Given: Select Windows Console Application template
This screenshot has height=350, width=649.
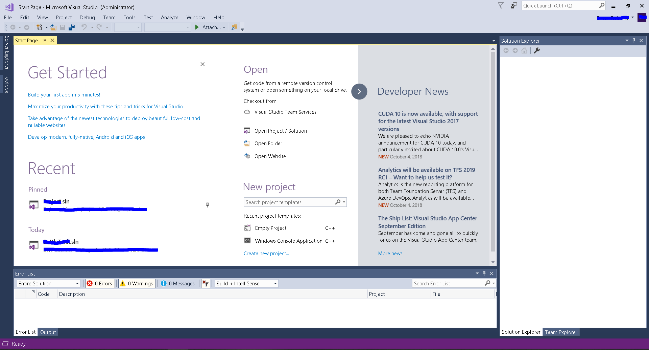Looking at the screenshot, I should point(289,241).
